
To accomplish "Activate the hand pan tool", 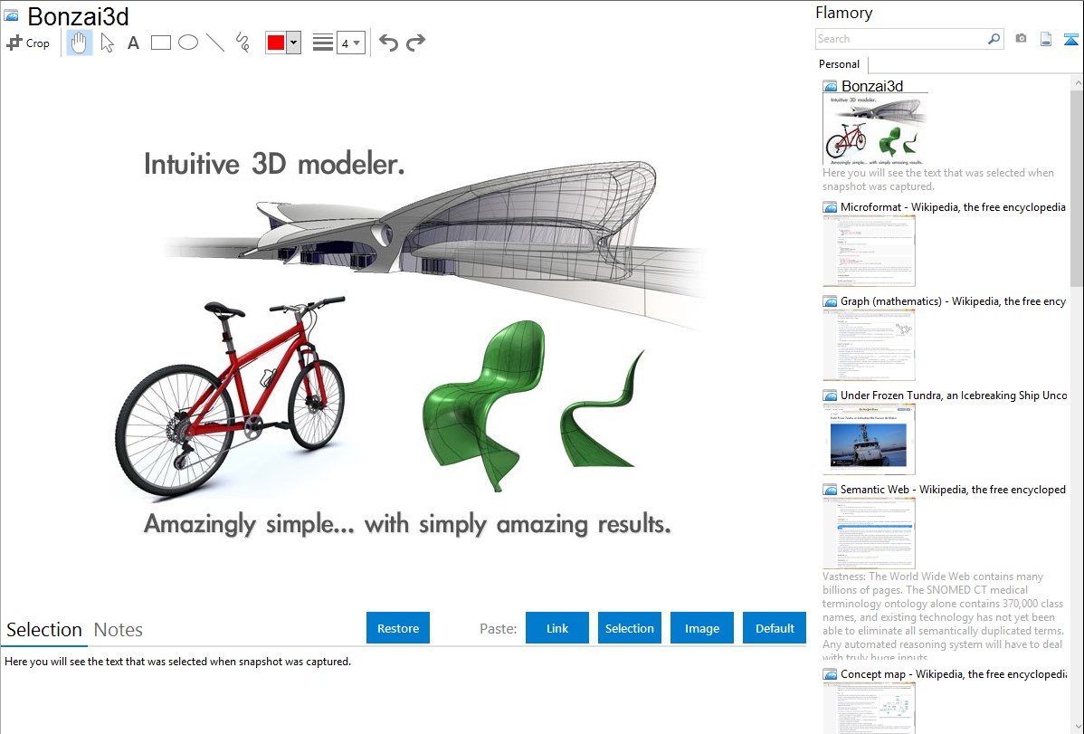I will pyautogui.click(x=79, y=43).
